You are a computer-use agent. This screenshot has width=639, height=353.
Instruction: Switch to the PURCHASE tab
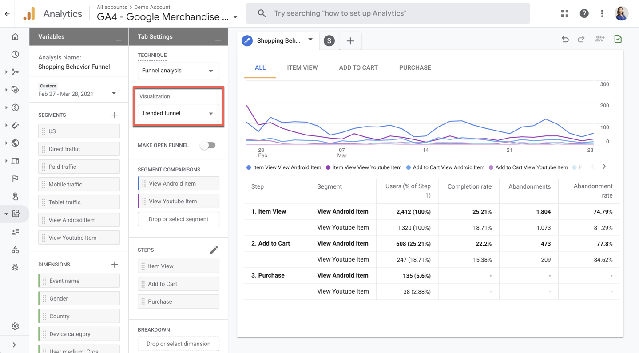pos(415,68)
